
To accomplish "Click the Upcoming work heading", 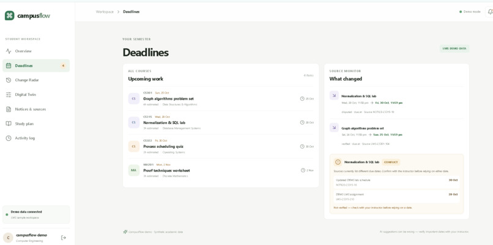I will point(146,79).
